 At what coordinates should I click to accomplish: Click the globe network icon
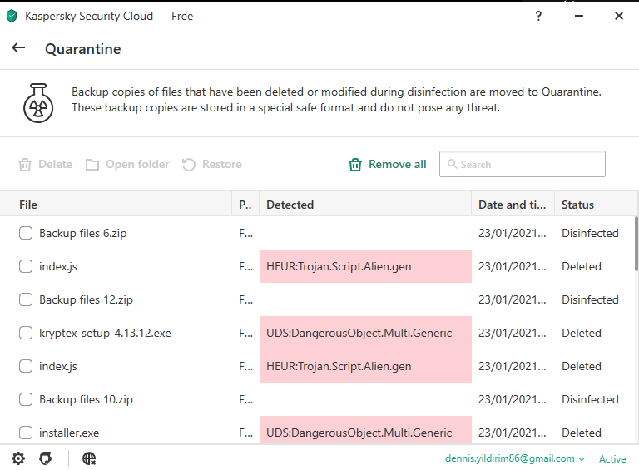click(x=89, y=458)
